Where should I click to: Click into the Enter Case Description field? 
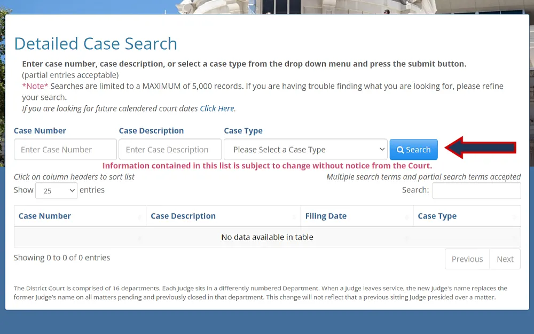pyautogui.click(x=170, y=150)
